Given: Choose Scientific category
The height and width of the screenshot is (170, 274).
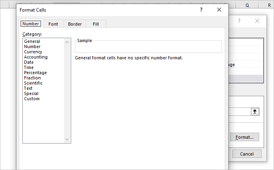Looking at the screenshot, I should point(33,83).
